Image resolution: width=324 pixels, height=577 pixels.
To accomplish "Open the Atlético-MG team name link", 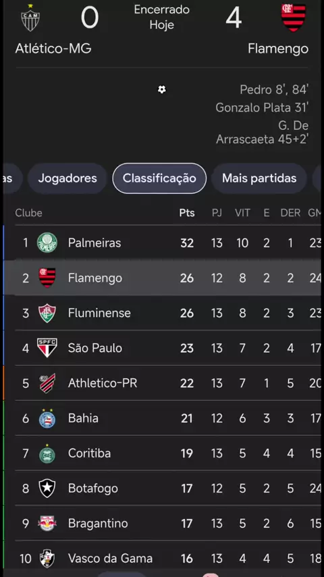I will click(53, 49).
